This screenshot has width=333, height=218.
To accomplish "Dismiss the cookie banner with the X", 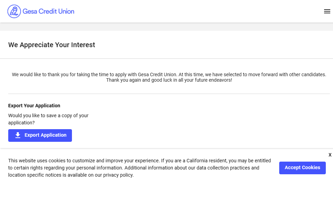I will tap(330, 155).
